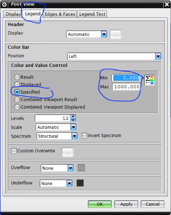Click the Apply button
The width and height of the screenshot is (171, 215).
click(x=126, y=204)
